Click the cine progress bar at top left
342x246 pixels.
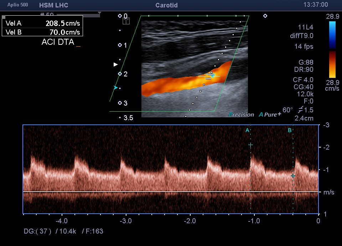(78, 15)
